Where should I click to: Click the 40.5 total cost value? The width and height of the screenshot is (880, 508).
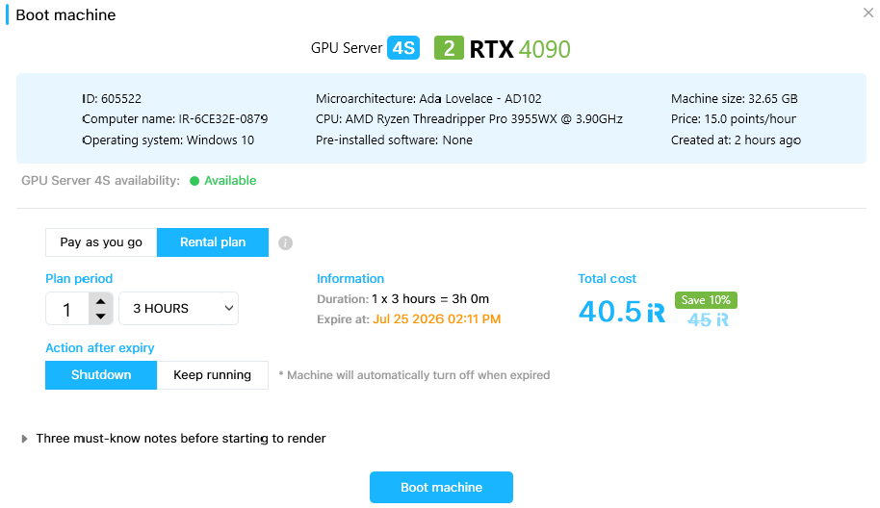pos(622,312)
